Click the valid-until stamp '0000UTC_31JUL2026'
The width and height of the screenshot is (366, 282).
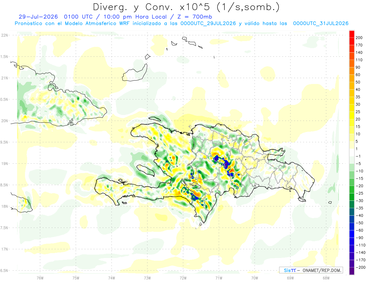click(321, 23)
